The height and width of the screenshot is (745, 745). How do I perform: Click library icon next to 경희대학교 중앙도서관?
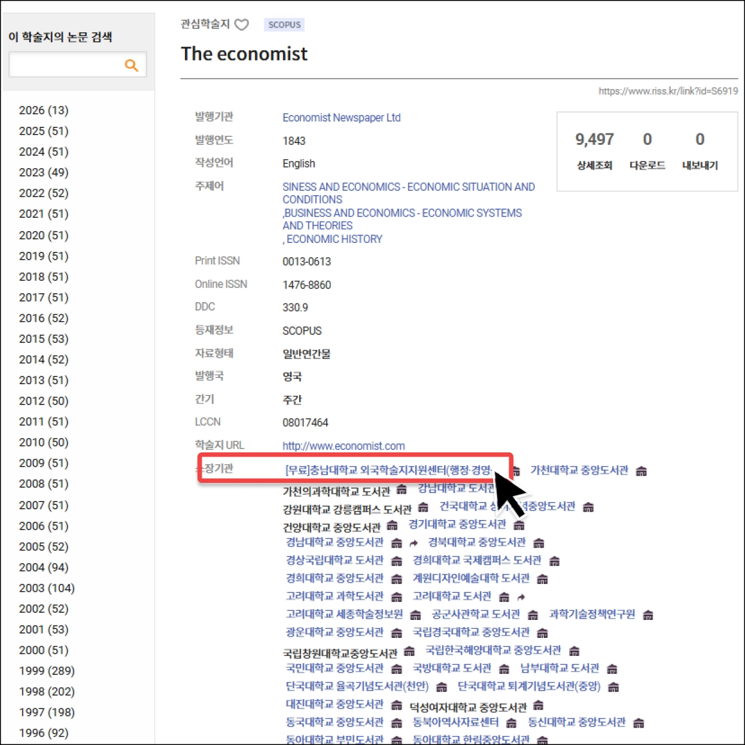pyautogui.click(x=396, y=579)
